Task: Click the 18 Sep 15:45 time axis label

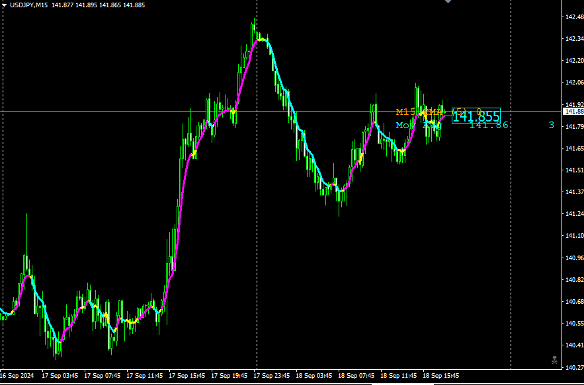Action: point(441,375)
